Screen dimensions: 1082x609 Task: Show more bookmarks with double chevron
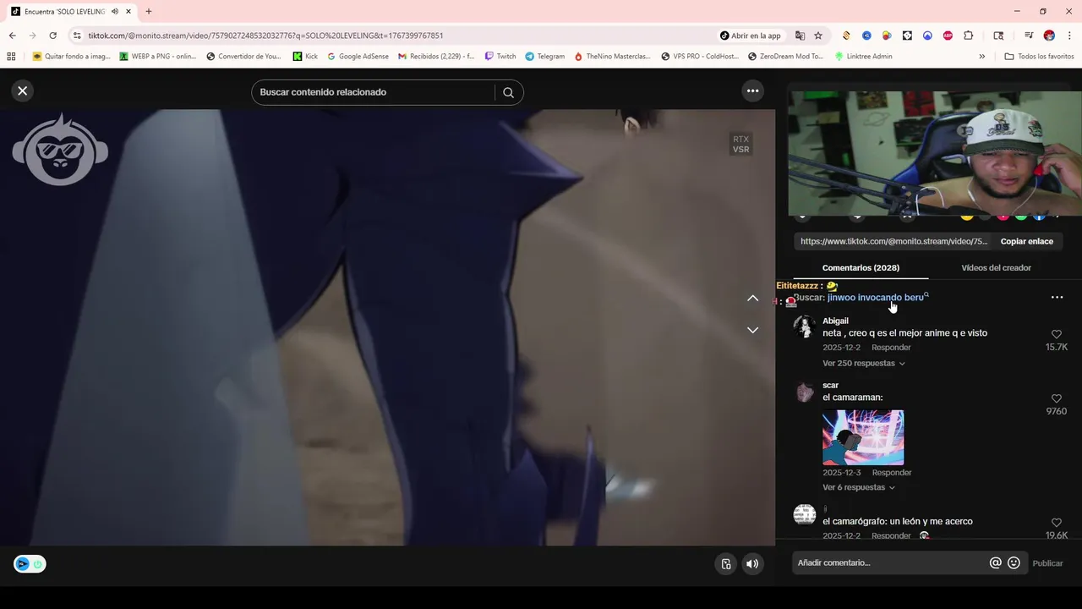coord(981,57)
